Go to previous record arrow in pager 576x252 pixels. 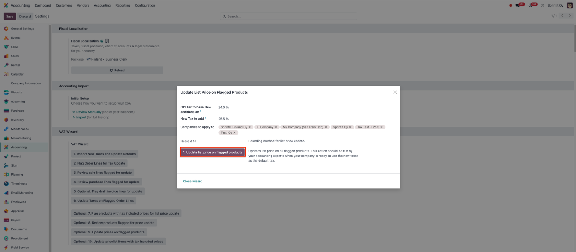(562, 16)
